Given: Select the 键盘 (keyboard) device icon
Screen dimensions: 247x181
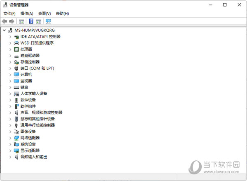Looking at the screenshot, I should [x=16, y=87].
